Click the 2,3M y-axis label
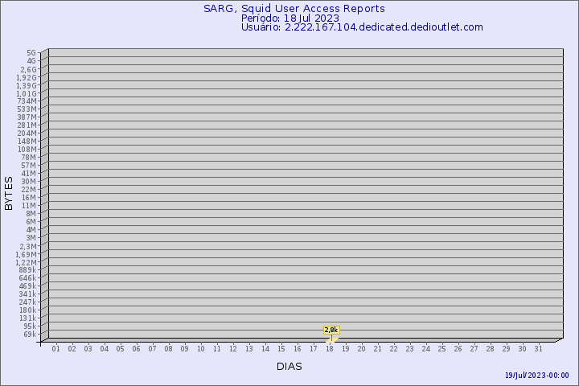The height and width of the screenshot is (386, 579). click(28, 246)
